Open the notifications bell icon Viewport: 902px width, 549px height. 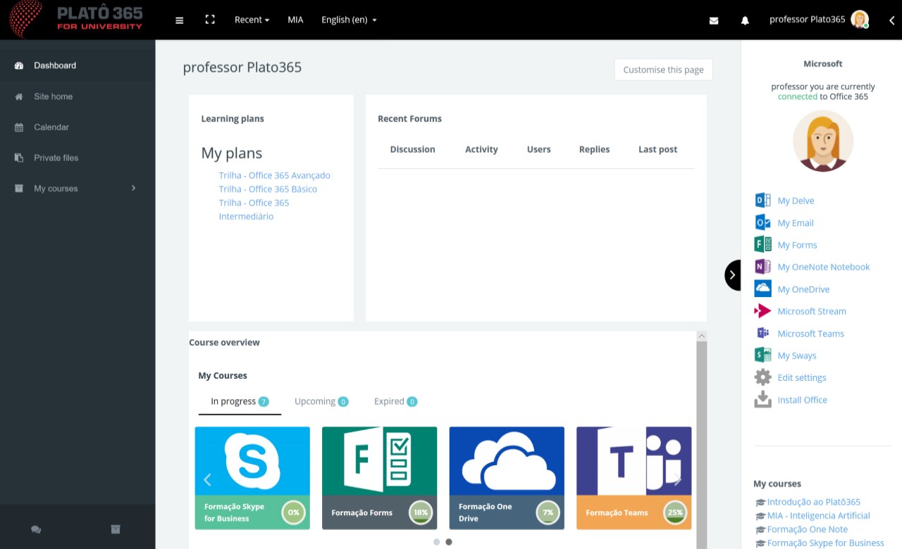tap(745, 20)
